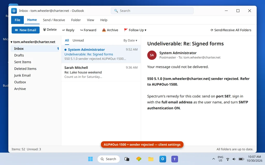
Task: Open Windows Start menu icon
Action: [x=90, y=159]
